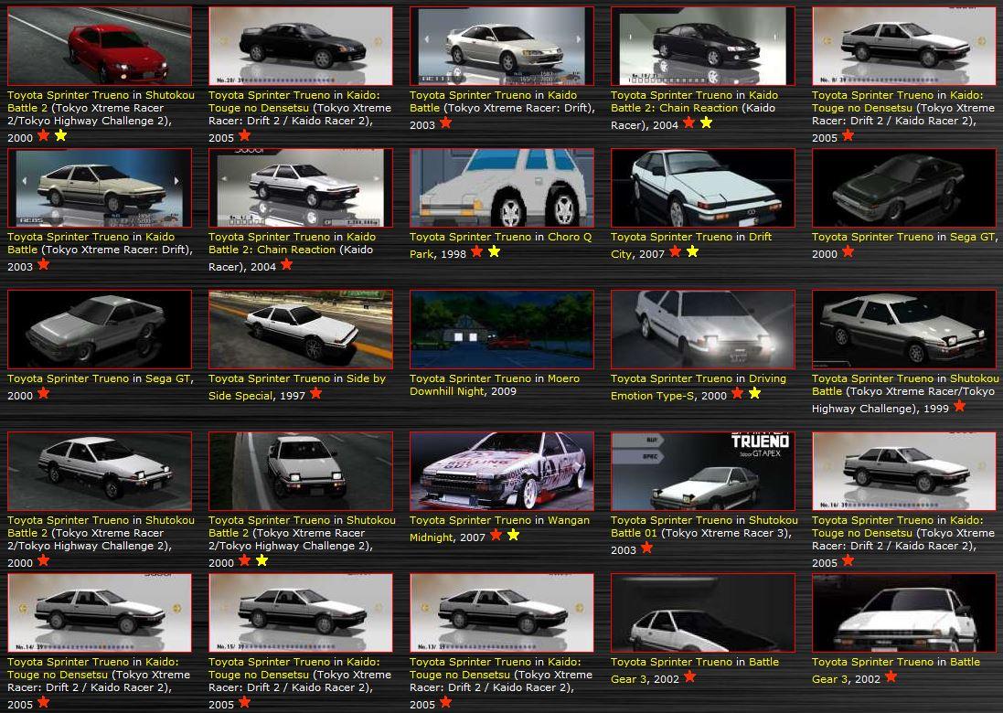Click Toyota Sprinter Trueno in the Driving Emotion entry
This screenshot has width=1003, height=713.
tap(672, 378)
